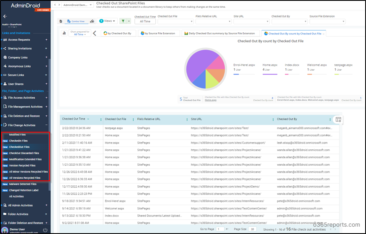The image size is (366, 234).
Task: Open the Views dropdown
Action: [x=107, y=21]
